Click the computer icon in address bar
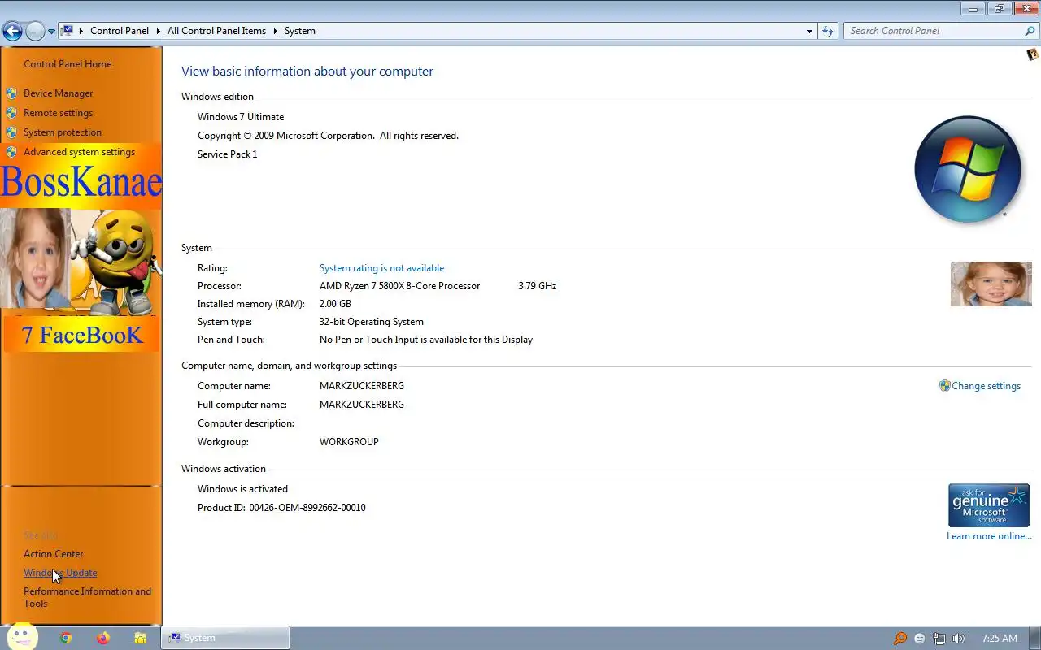Image resolution: width=1041 pixels, height=650 pixels. point(68,31)
